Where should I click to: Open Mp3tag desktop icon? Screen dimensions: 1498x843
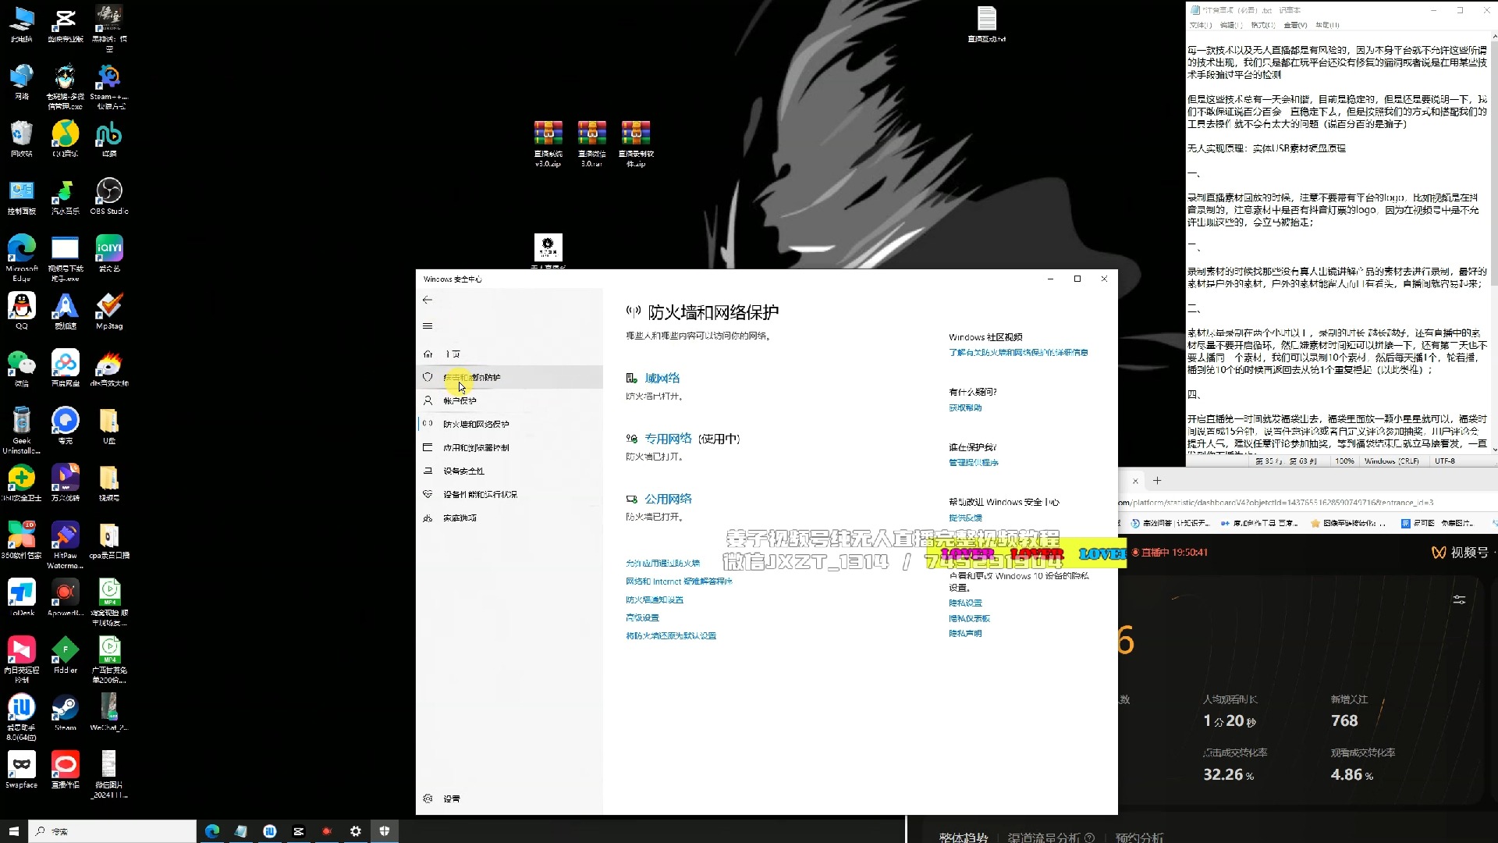pos(109,311)
